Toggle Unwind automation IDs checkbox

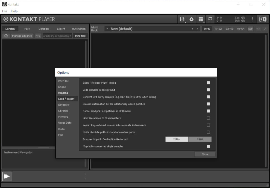pyautogui.click(x=208, y=104)
